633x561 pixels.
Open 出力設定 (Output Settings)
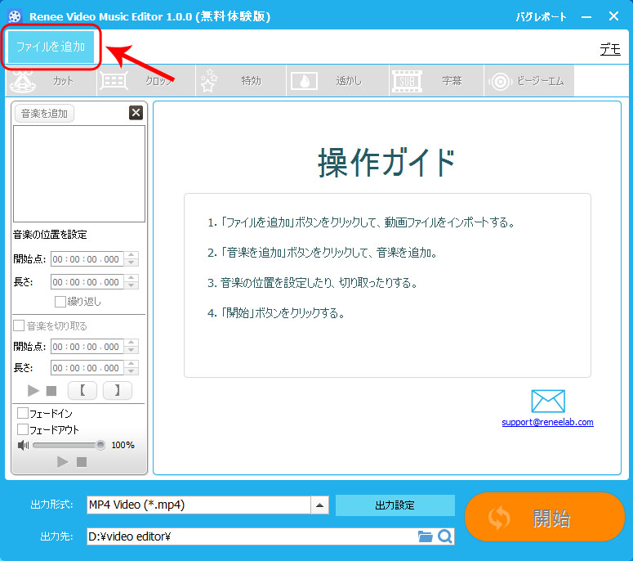[395, 505]
